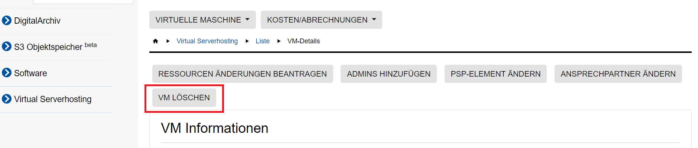Go to home via breadcrumb house icon
Image resolution: width=698 pixels, height=148 pixels.
[x=156, y=41]
